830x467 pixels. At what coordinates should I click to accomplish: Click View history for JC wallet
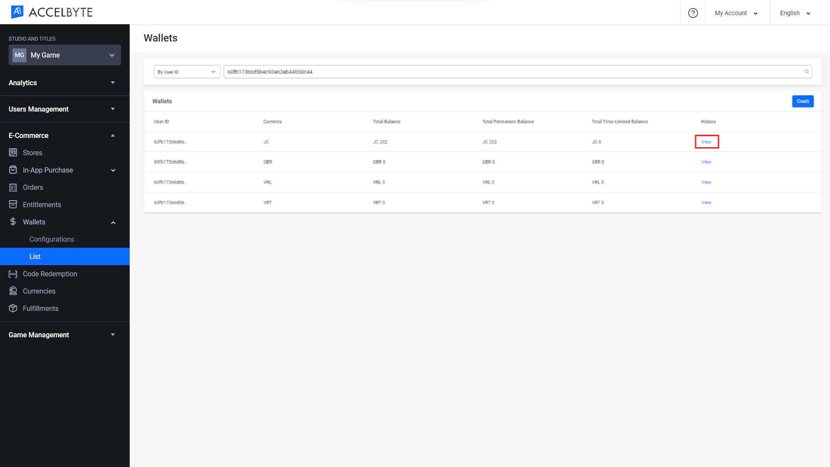(x=706, y=141)
